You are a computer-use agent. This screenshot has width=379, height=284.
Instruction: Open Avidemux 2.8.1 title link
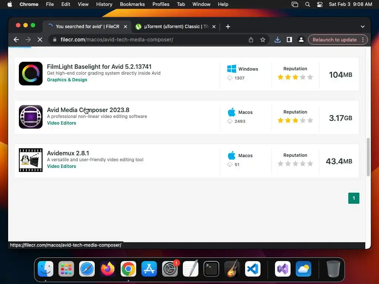[x=68, y=153]
